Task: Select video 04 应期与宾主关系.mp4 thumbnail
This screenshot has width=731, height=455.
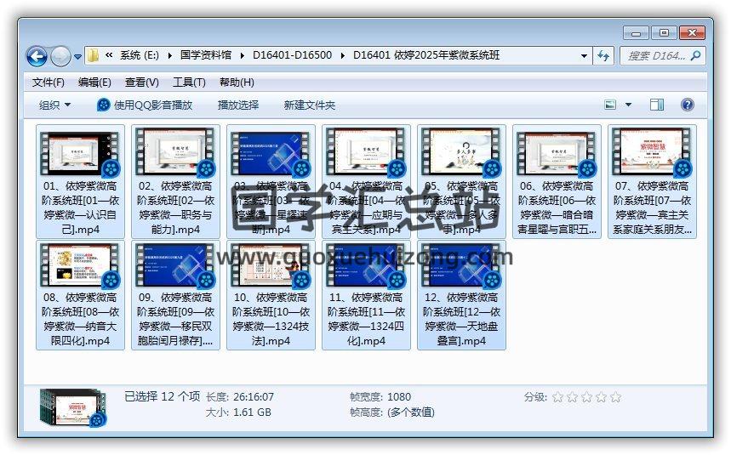Action: (x=366, y=153)
